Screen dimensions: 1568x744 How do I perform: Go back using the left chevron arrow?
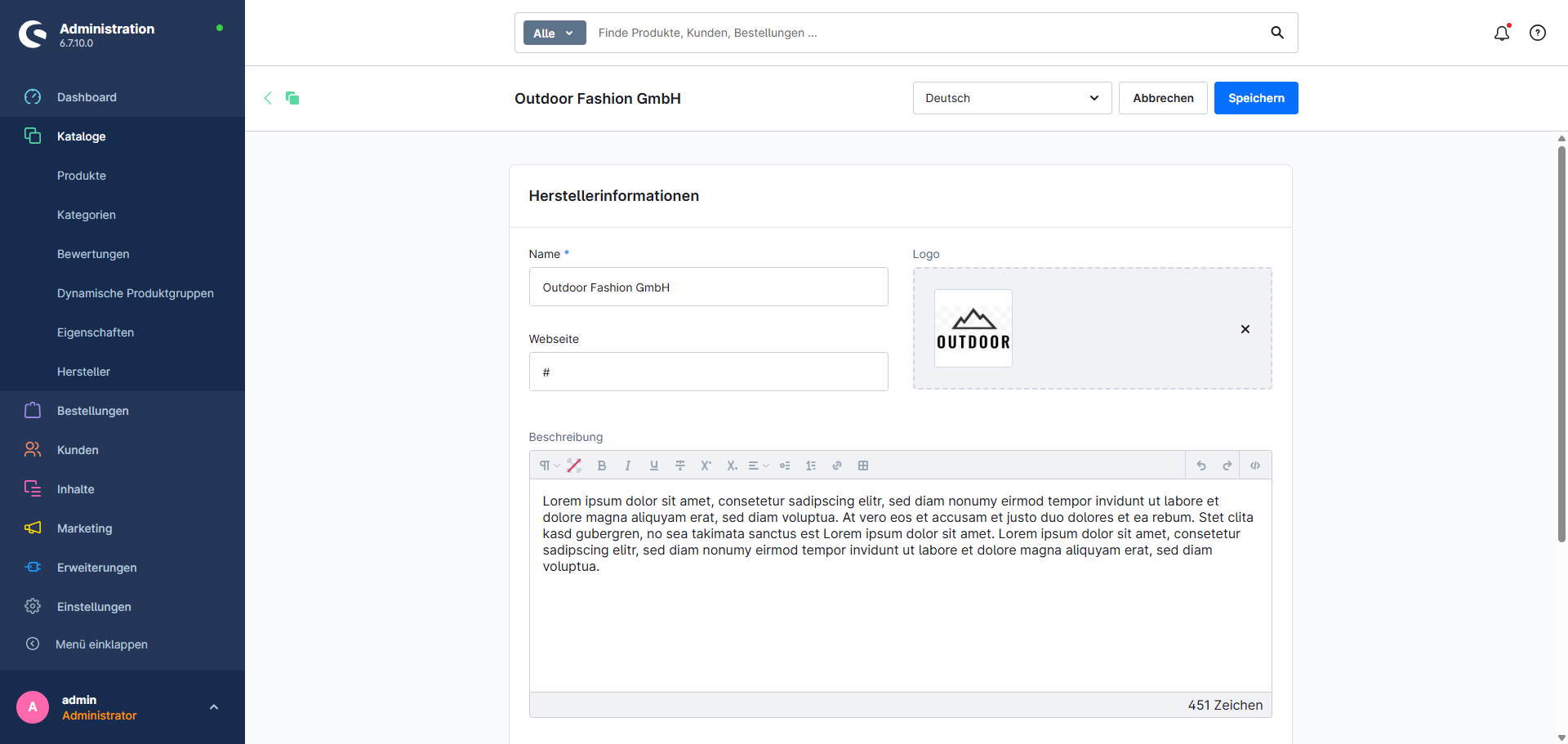point(268,98)
